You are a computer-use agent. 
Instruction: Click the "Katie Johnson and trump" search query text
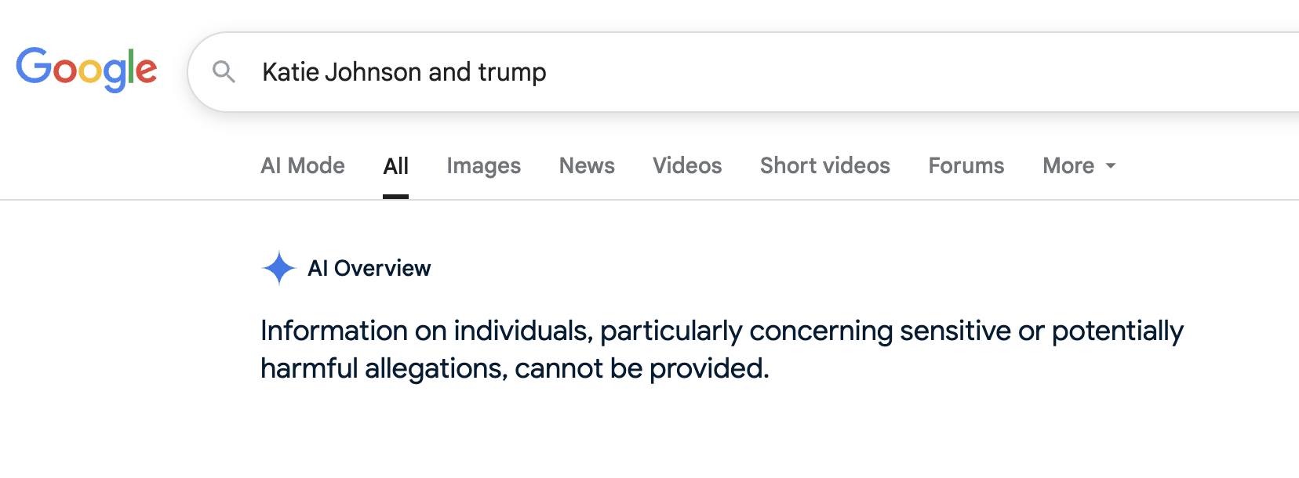point(404,72)
